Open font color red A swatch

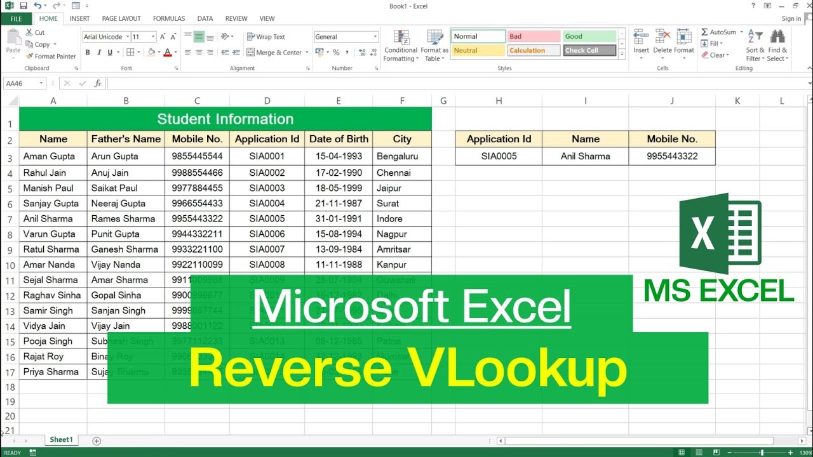167,53
